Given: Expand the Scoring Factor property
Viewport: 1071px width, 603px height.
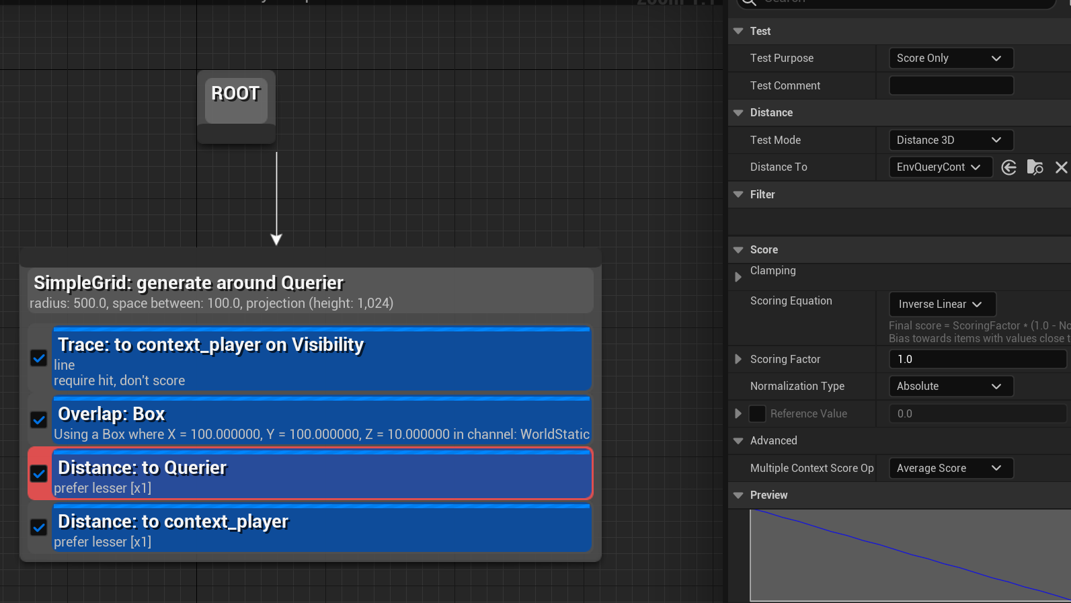Looking at the screenshot, I should 738,359.
